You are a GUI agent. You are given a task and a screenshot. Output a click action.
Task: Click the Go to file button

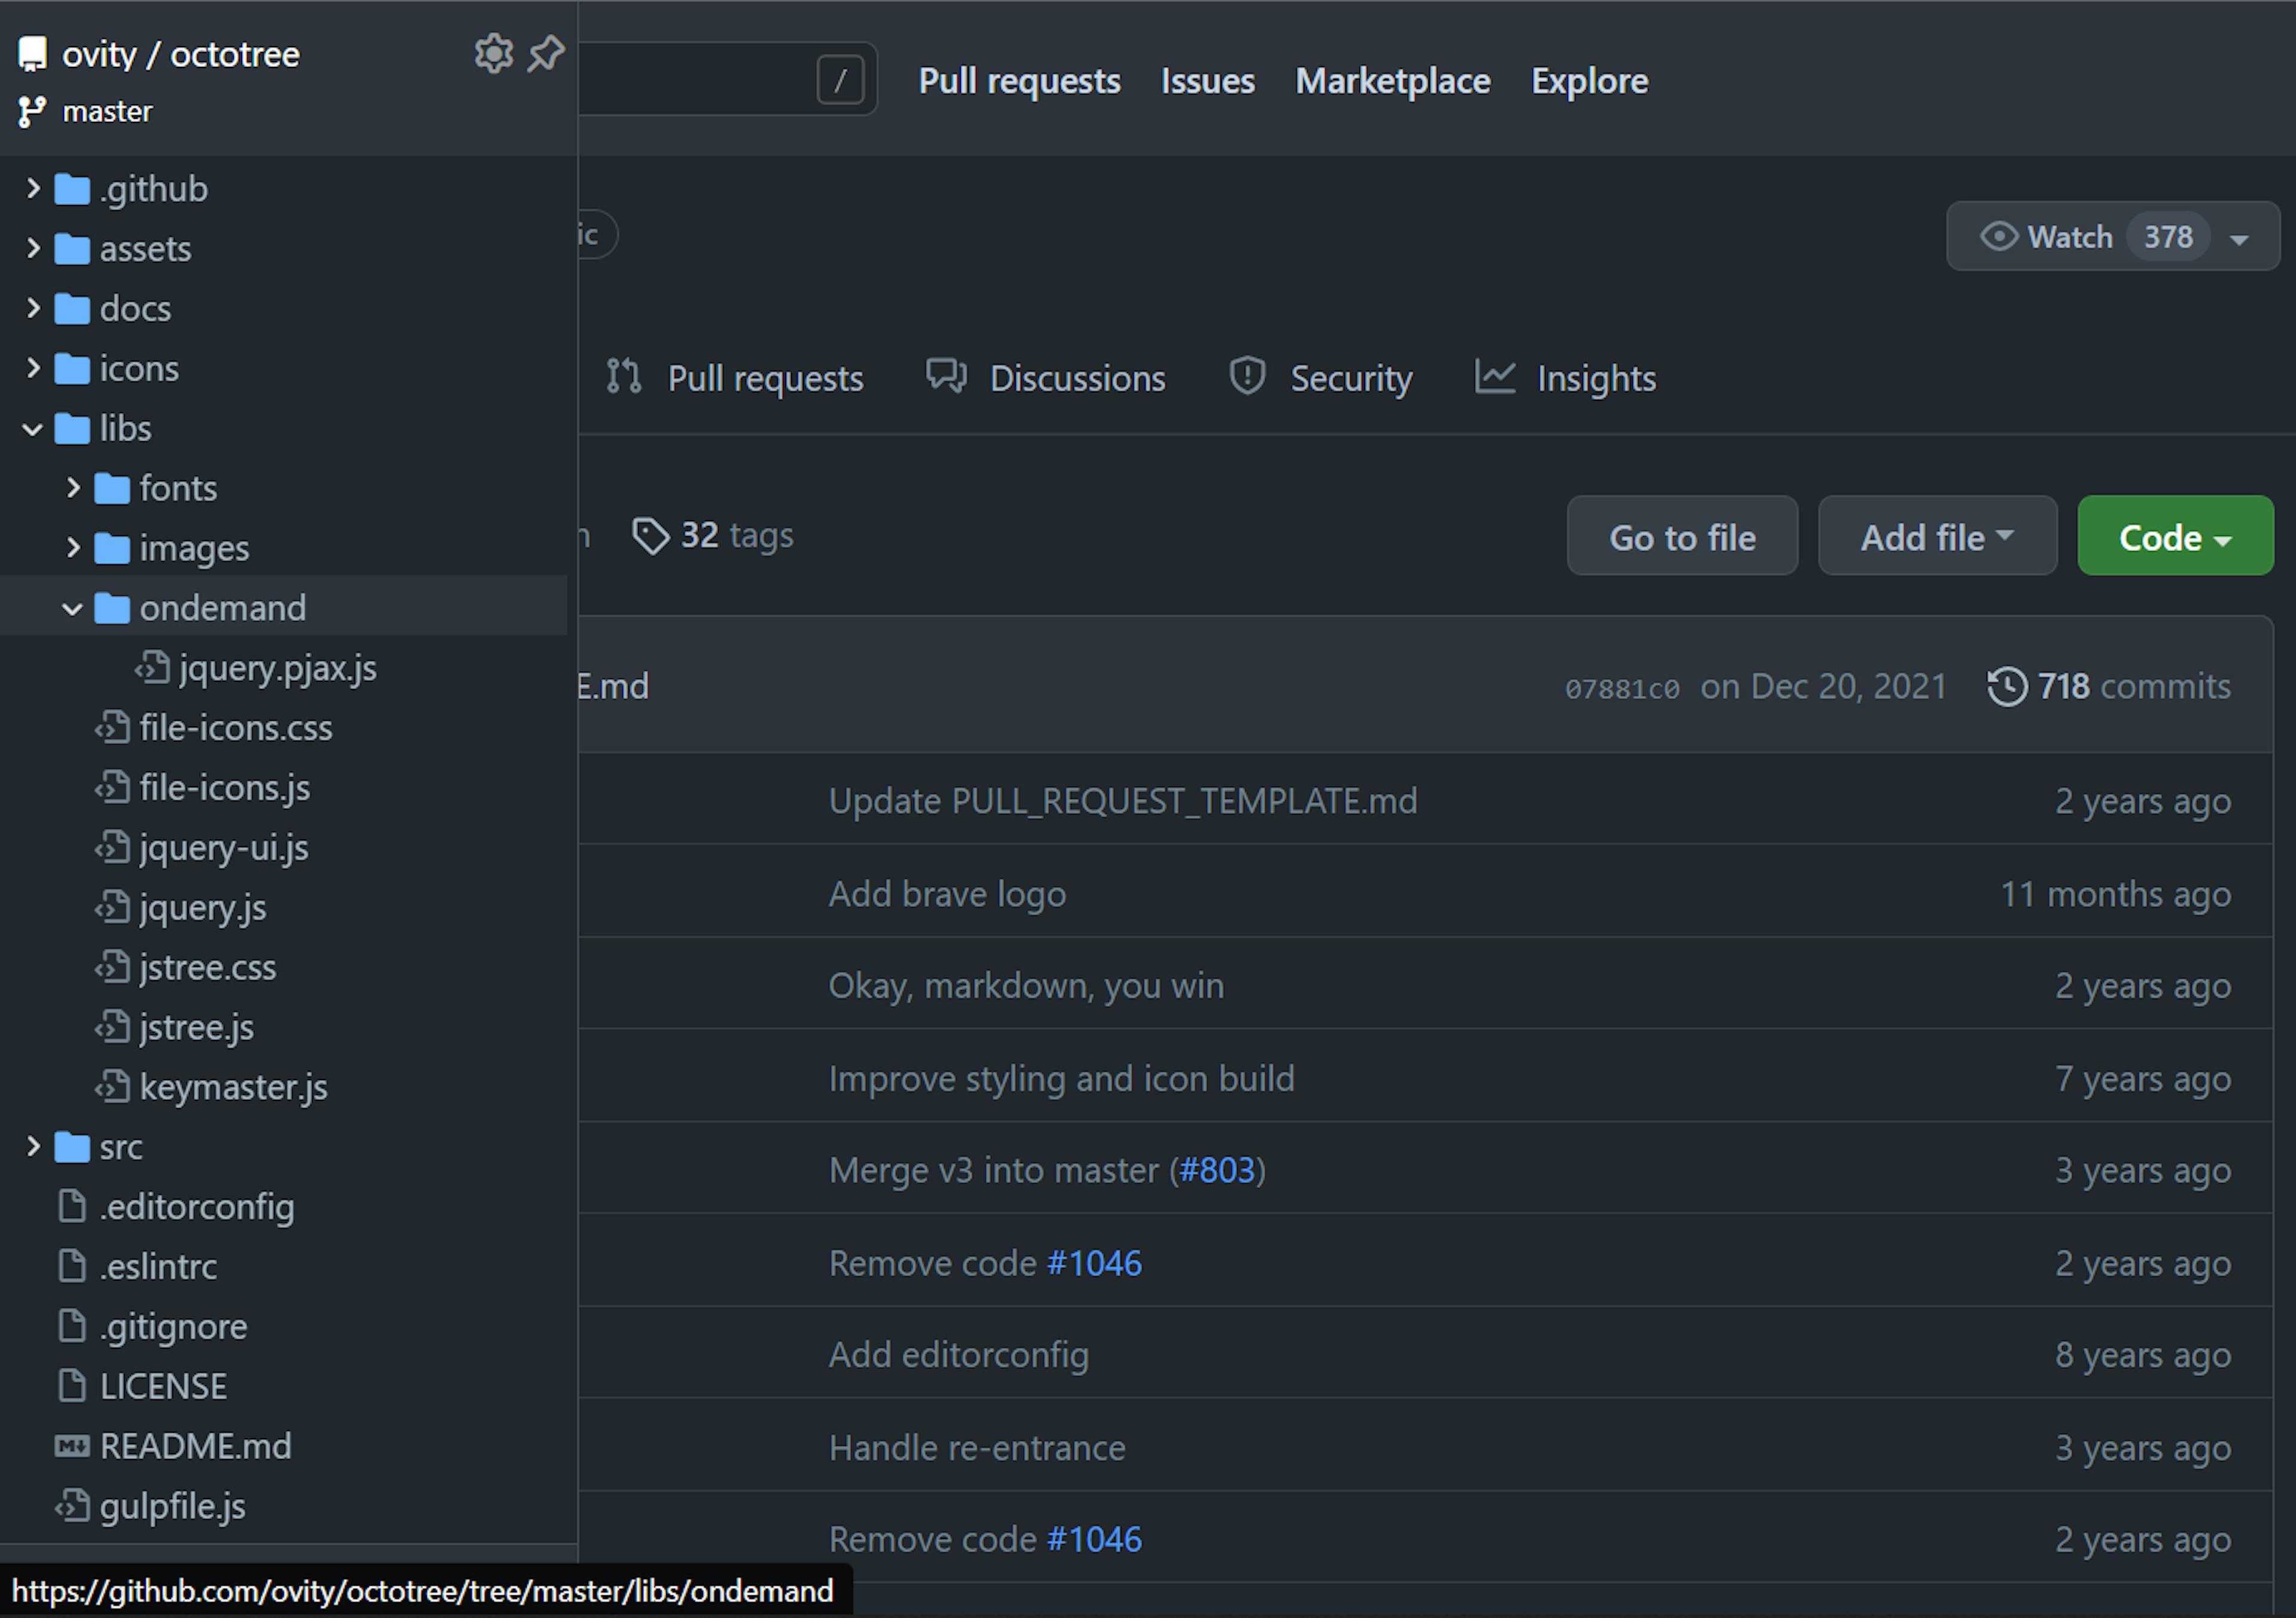1682,537
